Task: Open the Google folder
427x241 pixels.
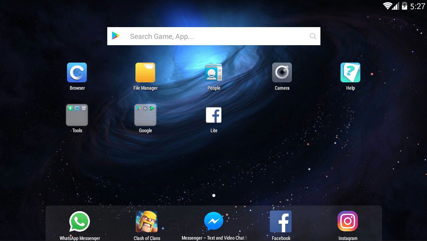Action: pyautogui.click(x=145, y=115)
